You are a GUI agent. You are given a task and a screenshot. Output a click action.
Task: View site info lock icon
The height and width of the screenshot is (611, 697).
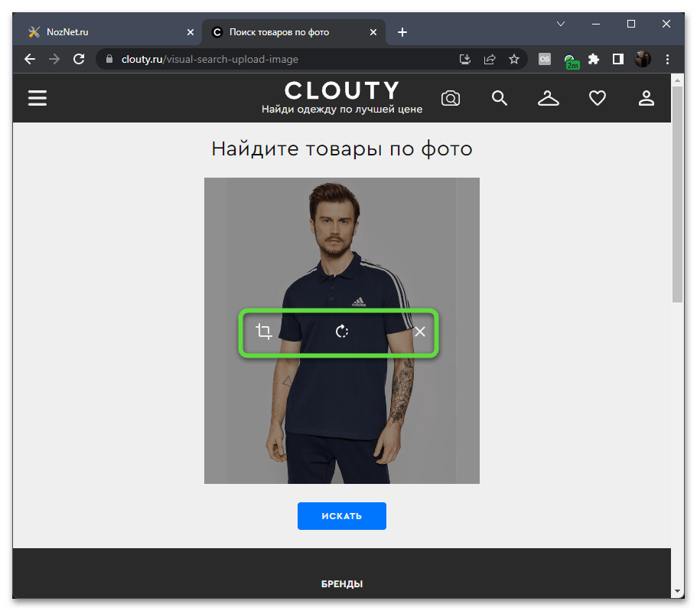click(109, 59)
